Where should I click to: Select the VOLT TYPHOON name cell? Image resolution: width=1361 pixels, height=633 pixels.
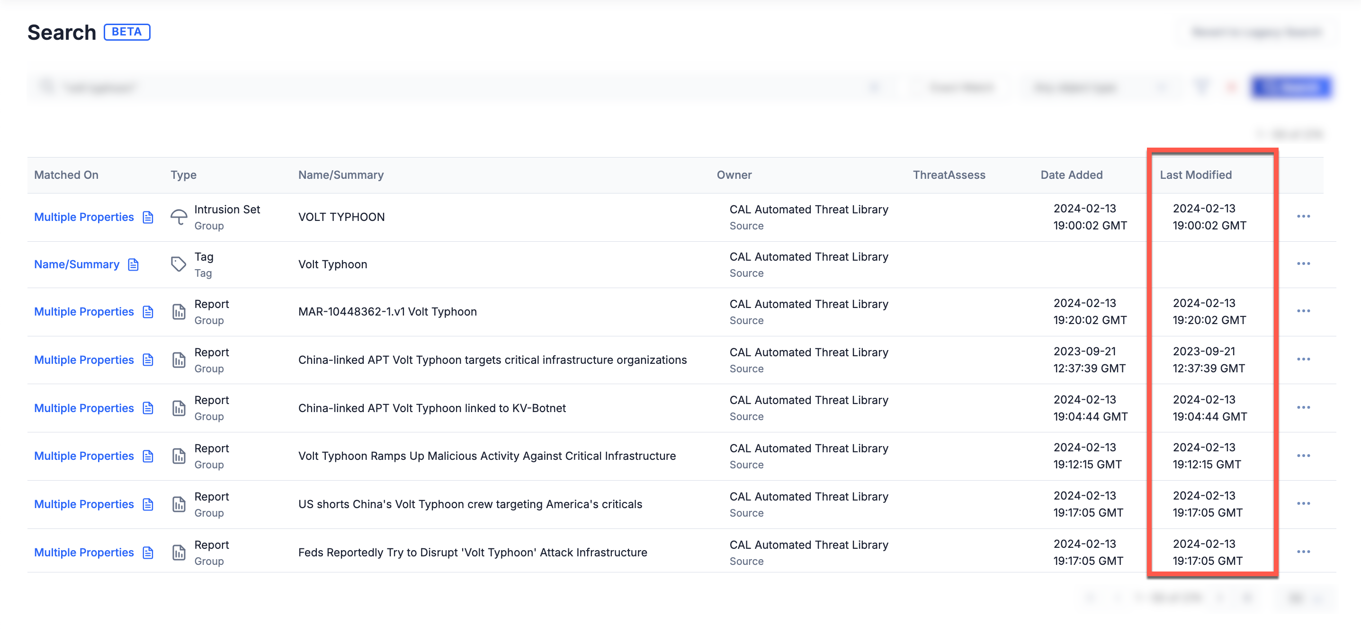click(x=341, y=217)
